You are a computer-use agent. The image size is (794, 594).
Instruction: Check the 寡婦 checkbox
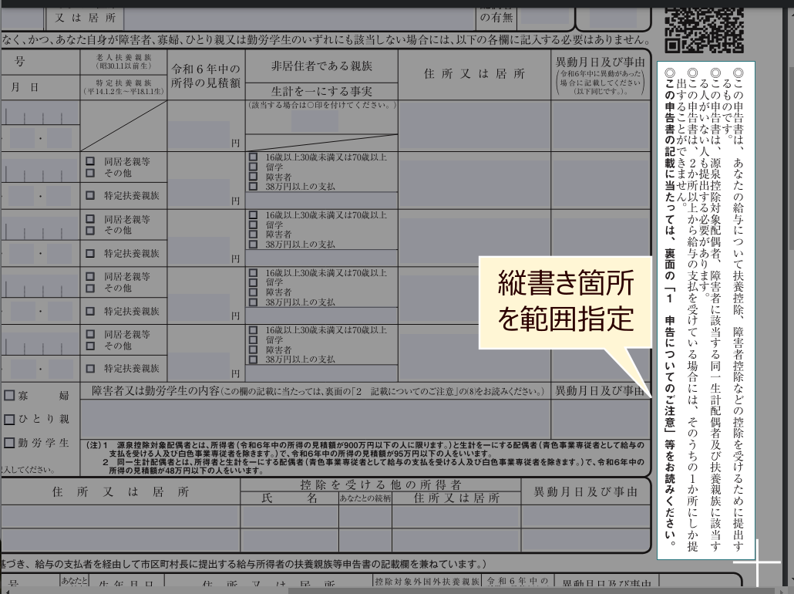10,397
